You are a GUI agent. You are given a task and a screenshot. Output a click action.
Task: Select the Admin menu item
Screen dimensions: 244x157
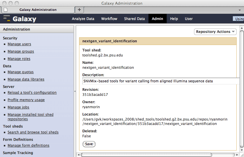(157, 19)
